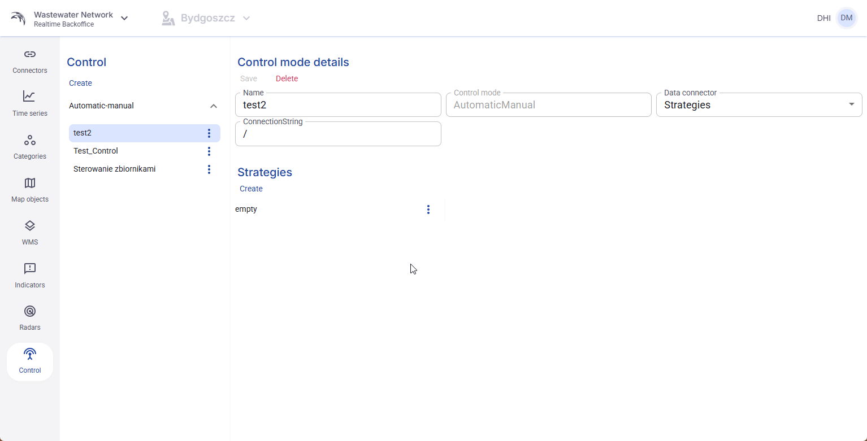The image size is (867, 441).
Task: Open the Connectors section in sidebar
Action: (x=30, y=61)
